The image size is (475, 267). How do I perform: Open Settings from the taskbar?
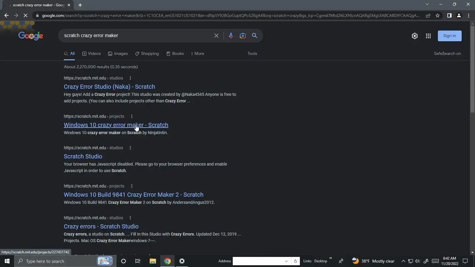tap(182, 261)
